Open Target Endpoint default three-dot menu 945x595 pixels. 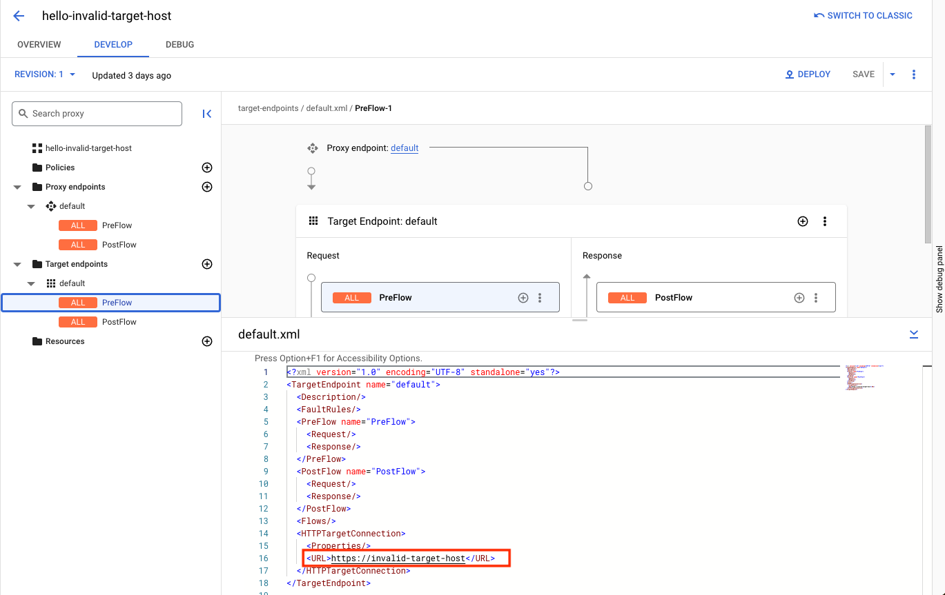point(825,221)
